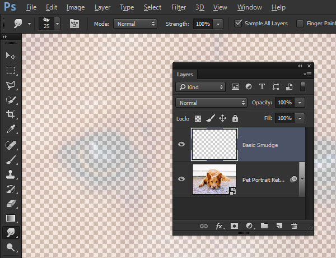The image size is (336, 258).
Task: Create new fill or adjustment layer
Action: pyautogui.click(x=249, y=226)
